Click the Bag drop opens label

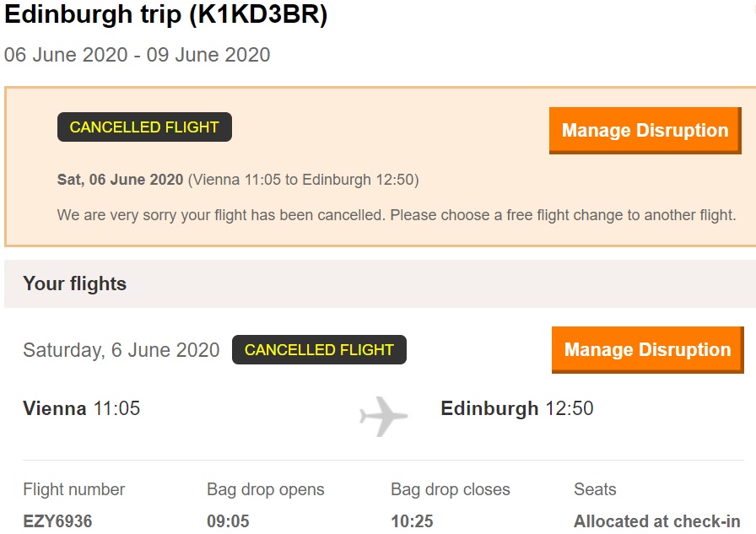pyautogui.click(x=266, y=489)
